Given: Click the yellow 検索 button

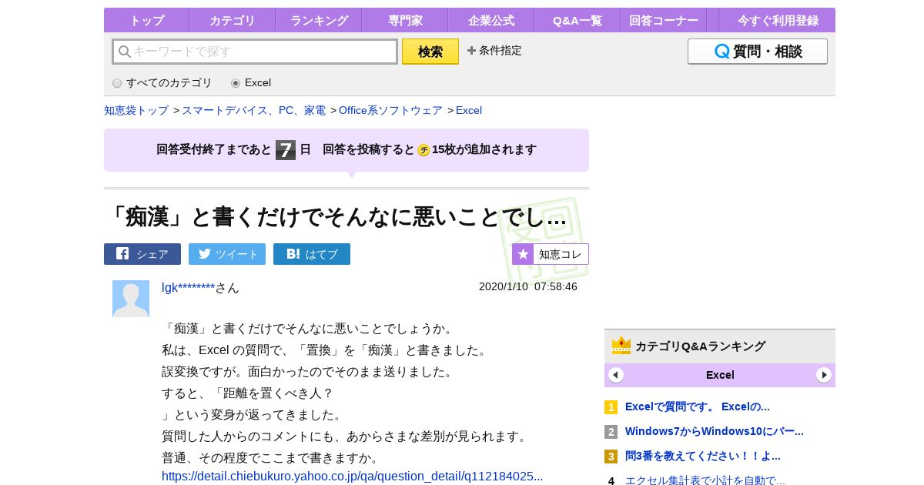Looking at the screenshot, I should pos(430,52).
